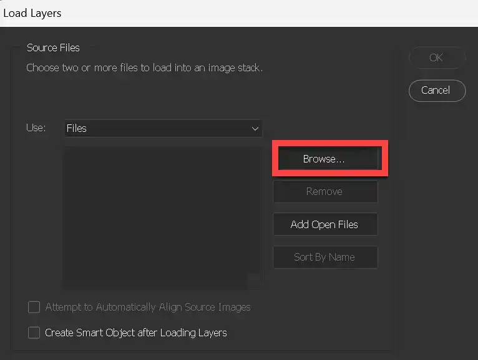Image resolution: width=478 pixels, height=360 pixels.
Task: Enable Attempt to Automatically Align Source Images checkbox
Action: pyautogui.click(x=34, y=307)
